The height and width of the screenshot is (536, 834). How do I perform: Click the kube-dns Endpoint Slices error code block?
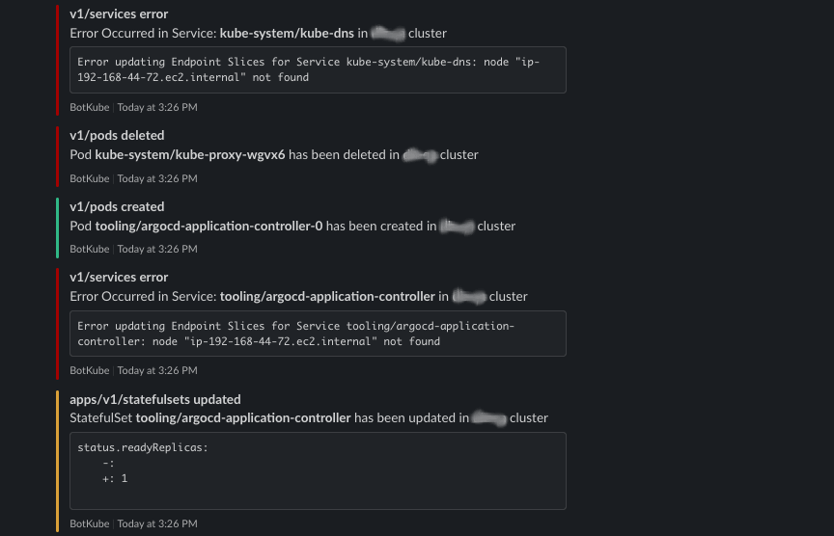tap(318, 69)
